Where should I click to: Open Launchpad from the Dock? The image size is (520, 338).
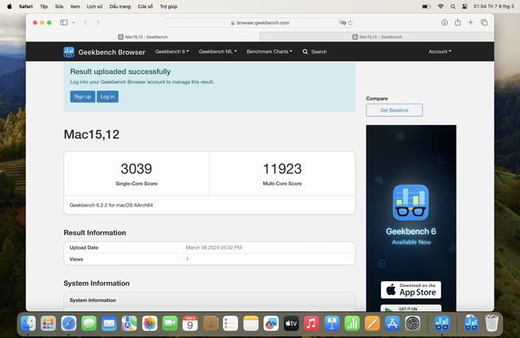pos(49,323)
